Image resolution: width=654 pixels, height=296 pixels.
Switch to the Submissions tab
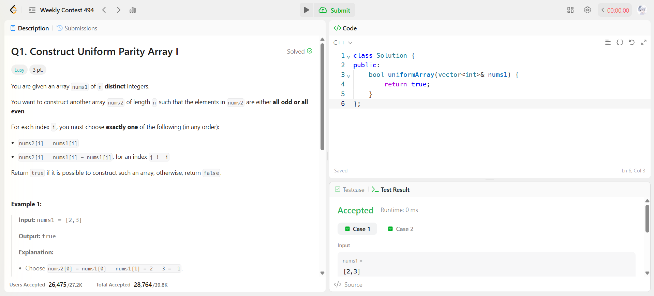pos(77,28)
